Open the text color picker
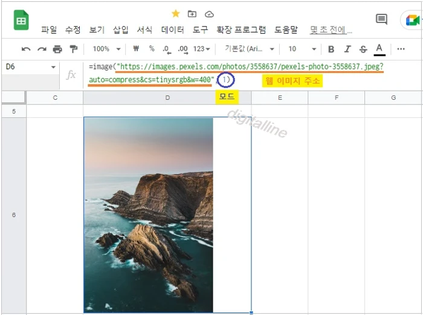This screenshot has width=423, height=315. tap(379, 50)
